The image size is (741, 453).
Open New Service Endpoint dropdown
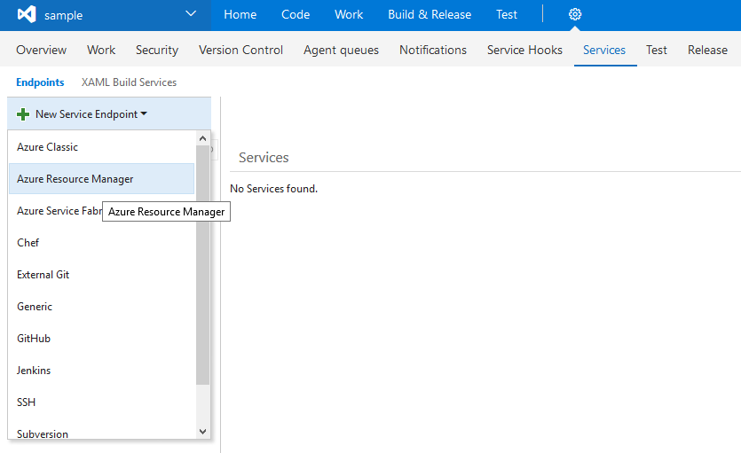pos(91,114)
